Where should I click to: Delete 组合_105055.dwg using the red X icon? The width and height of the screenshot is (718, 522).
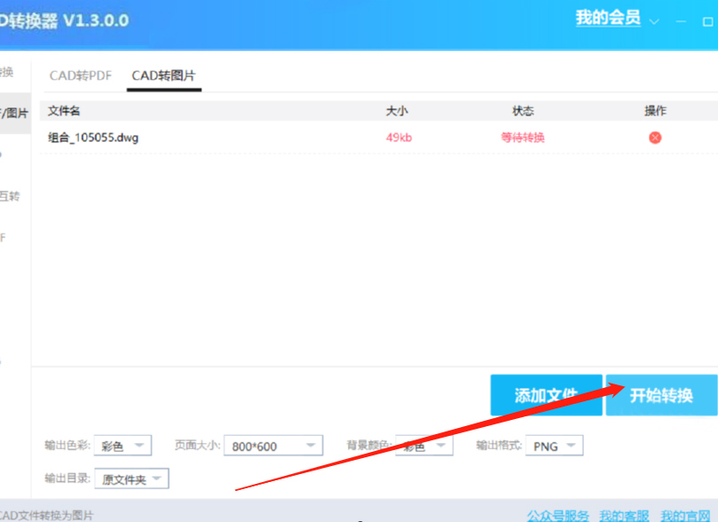click(x=654, y=137)
